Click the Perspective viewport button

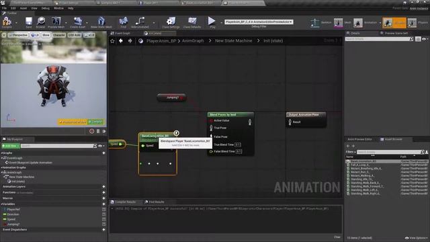(18, 35)
